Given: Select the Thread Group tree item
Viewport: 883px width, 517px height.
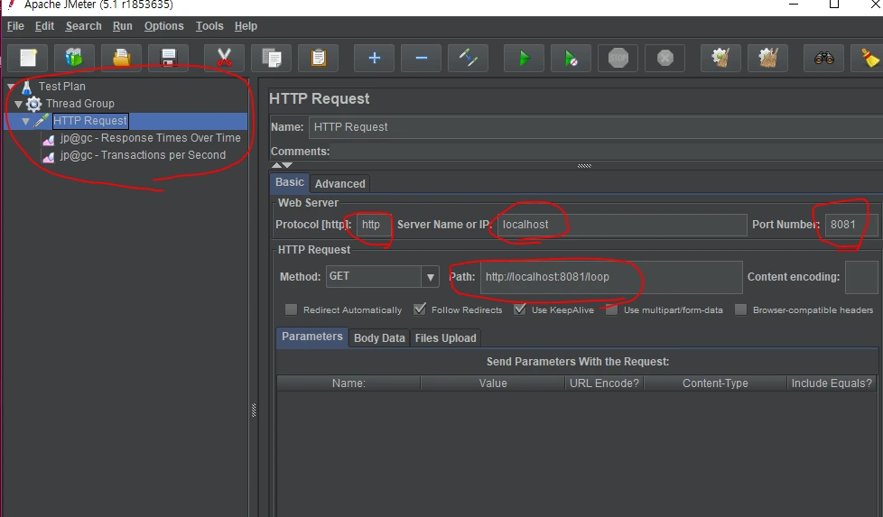Looking at the screenshot, I should pyautogui.click(x=80, y=104).
